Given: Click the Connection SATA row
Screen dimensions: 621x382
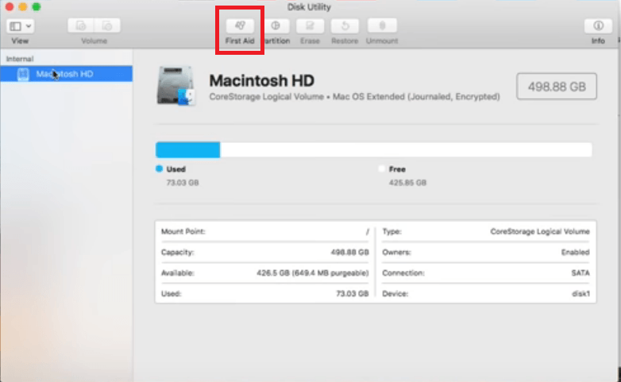Looking at the screenshot, I should pyautogui.click(x=486, y=272).
